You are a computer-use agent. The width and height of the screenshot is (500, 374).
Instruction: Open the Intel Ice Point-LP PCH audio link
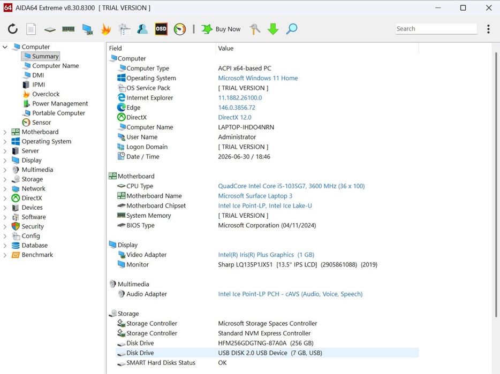point(290,294)
